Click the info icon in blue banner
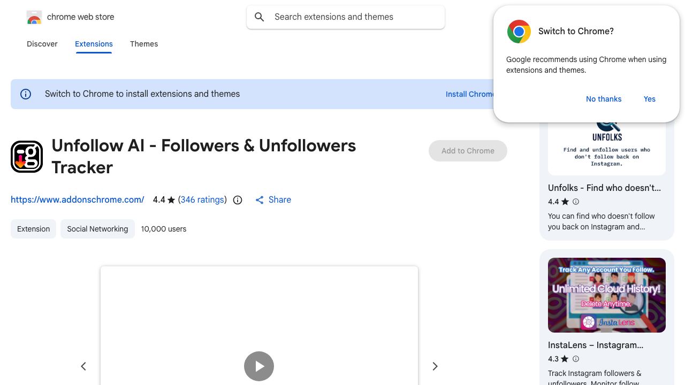Image resolution: width=685 pixels, height=385 pixels. point(26,94)
